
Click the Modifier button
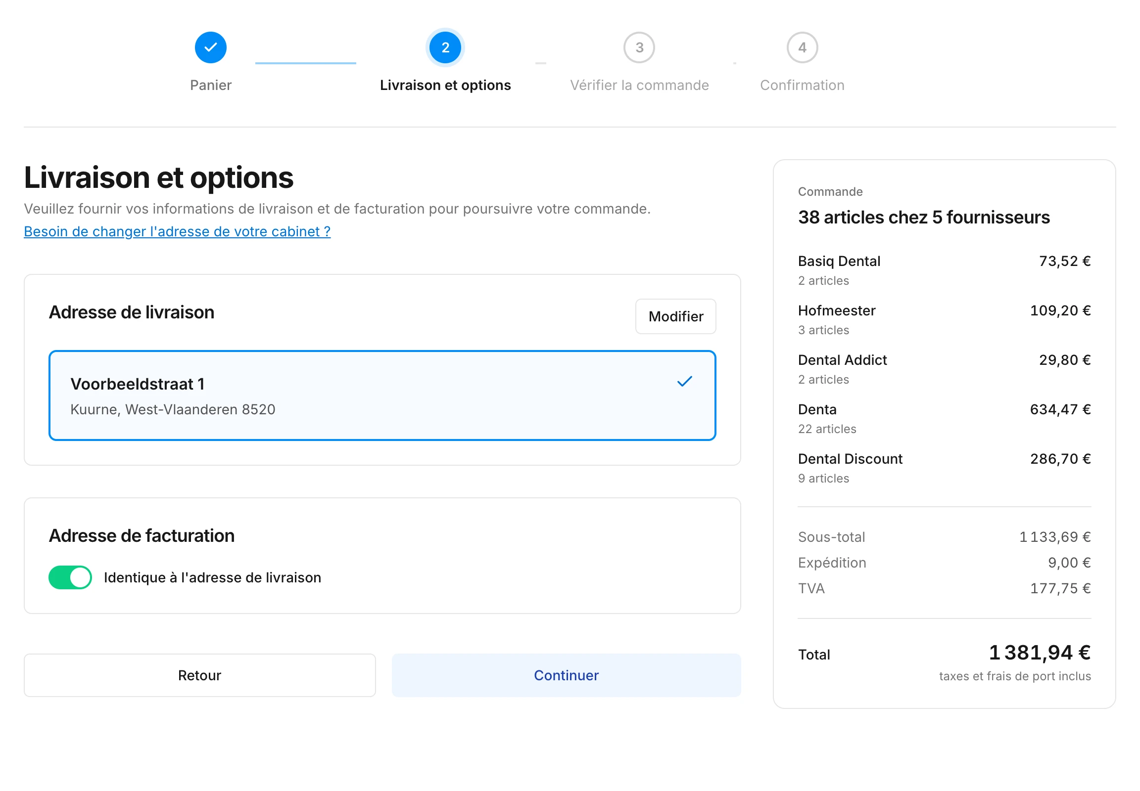pyautogui.click(x=676, y=316)
